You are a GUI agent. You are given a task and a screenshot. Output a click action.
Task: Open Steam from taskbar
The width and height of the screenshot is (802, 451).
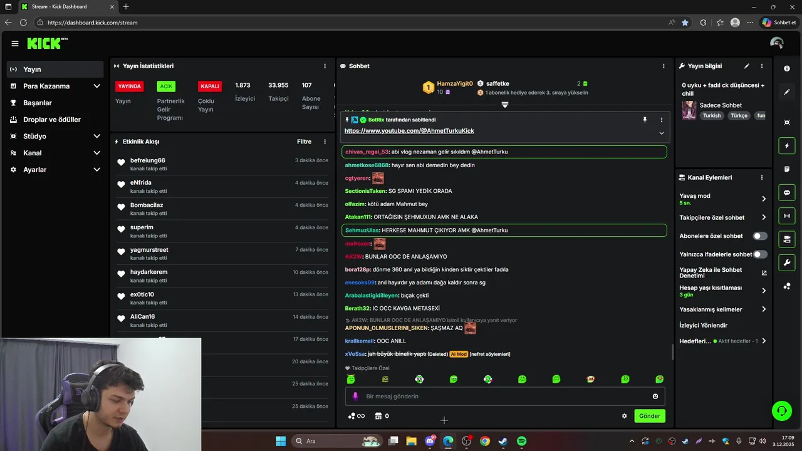[503, 441]
